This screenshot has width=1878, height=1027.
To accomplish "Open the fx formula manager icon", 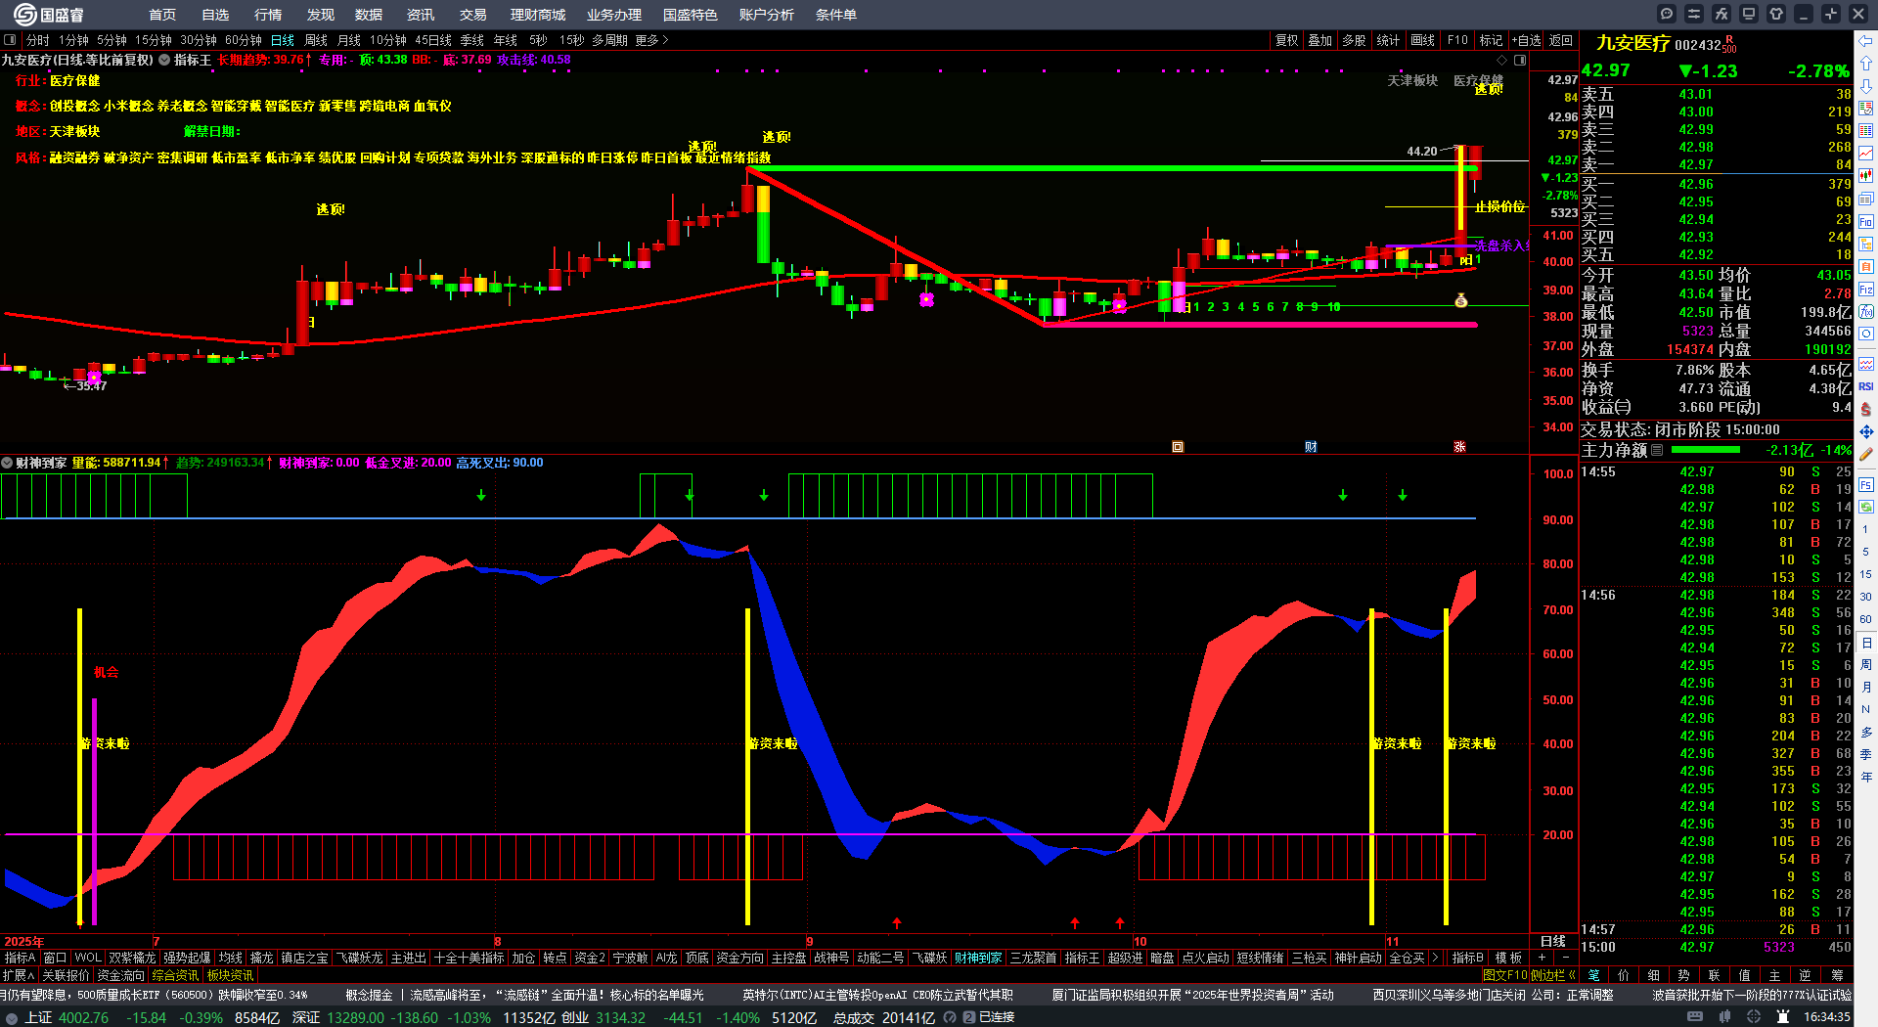I will coord(1721,14).
